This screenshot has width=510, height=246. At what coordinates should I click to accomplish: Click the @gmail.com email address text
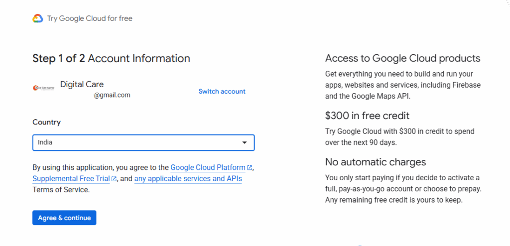click(x=112, y=95)
